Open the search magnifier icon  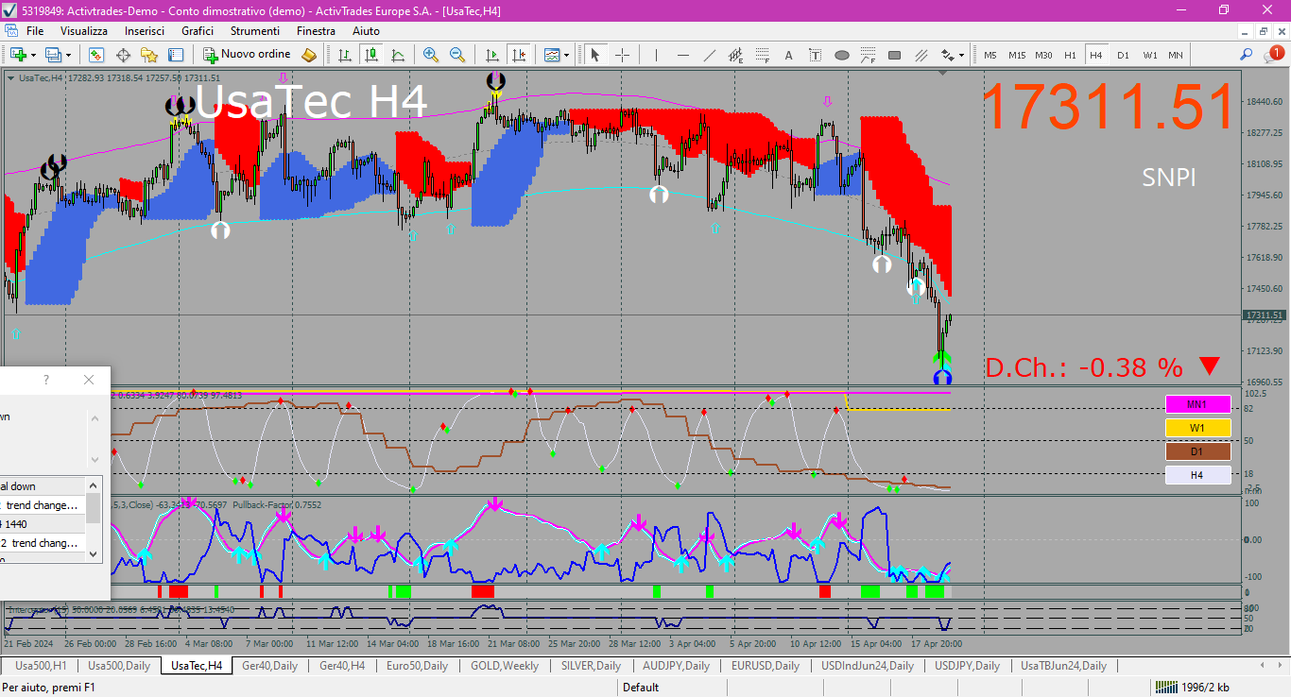click(x=1248, y=55)
